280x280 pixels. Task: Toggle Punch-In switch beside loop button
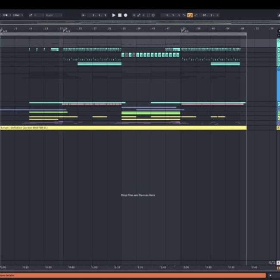coord(184,15)
